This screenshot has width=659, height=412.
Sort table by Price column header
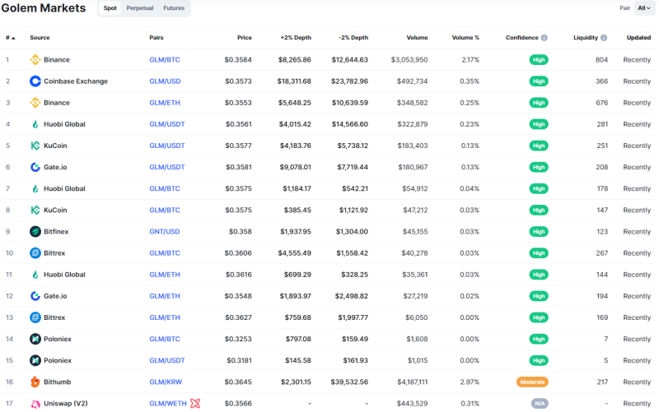(x=245, y=38)
